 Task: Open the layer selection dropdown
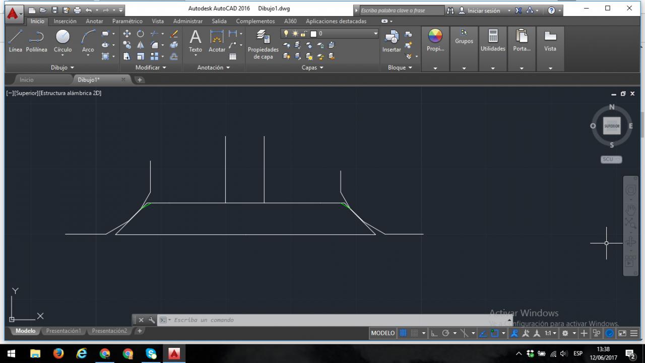[x=375, y=34]
